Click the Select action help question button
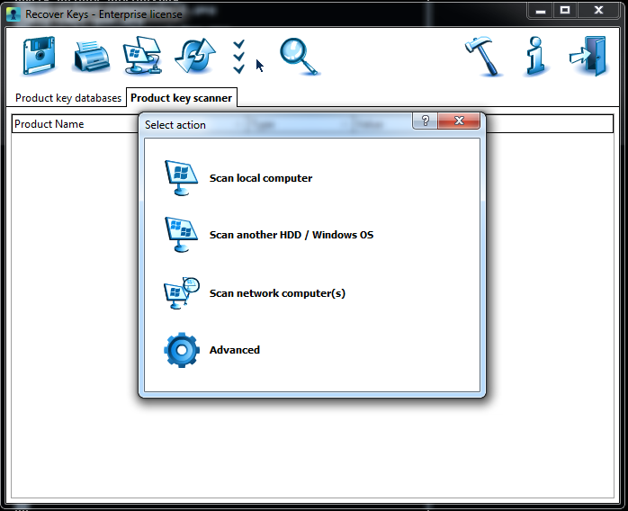 [x=426, y=121]
